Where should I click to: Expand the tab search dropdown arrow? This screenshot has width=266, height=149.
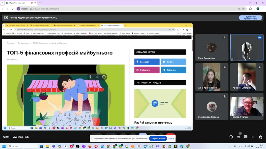[2, 3]
